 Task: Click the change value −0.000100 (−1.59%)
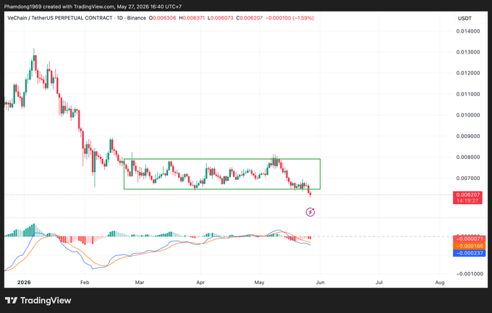[289, 18]
